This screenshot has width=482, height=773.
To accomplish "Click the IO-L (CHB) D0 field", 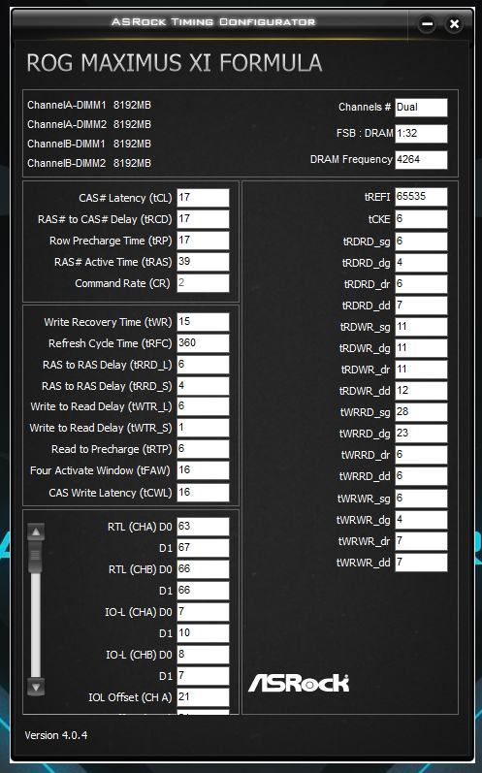I will [203, 655].
